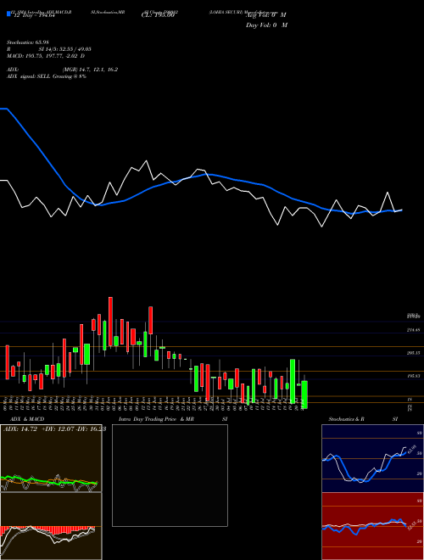
Task: Click the 52.55 value label in RSI panel
Action: point(410,525)
